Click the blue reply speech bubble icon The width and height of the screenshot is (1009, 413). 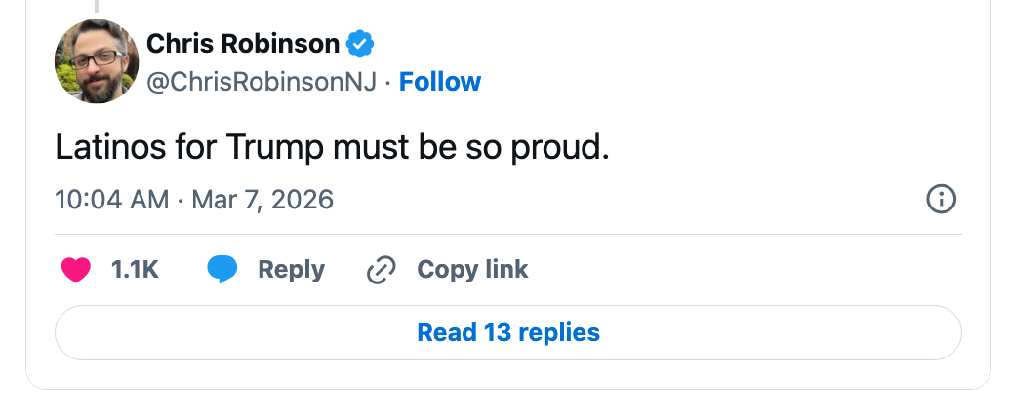[x=222, y=270]
